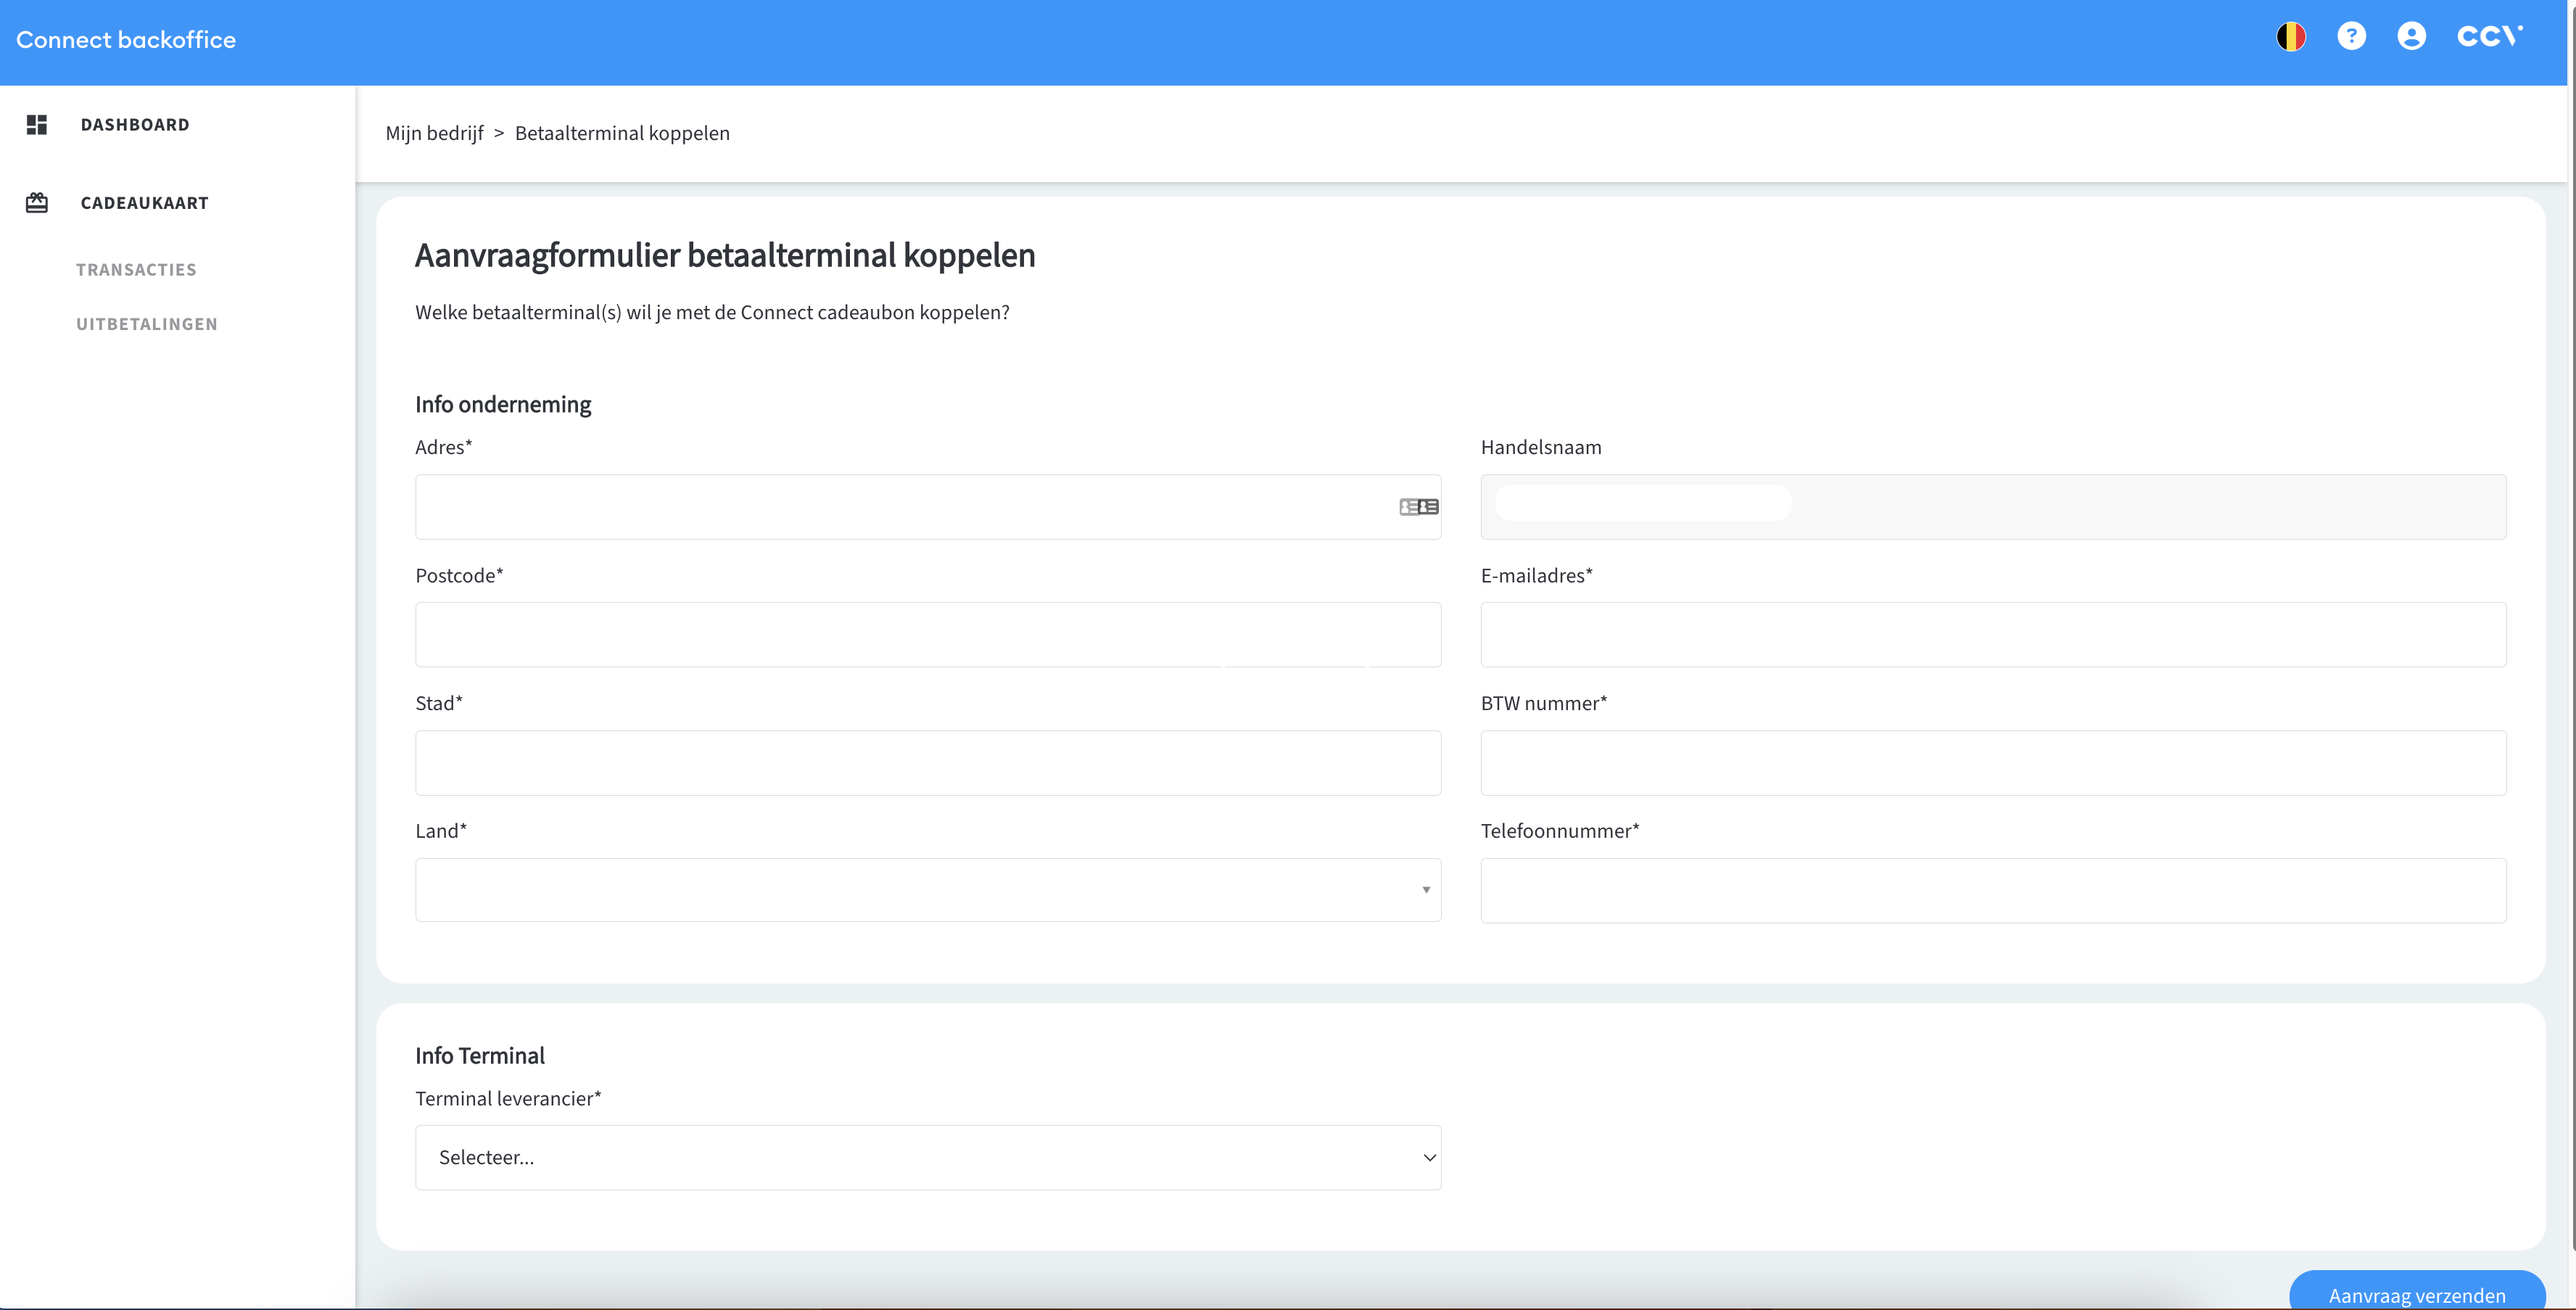Image resolution: width=2576 pixels, height=1310 pixels.
Task: Open the Terminal leverancier Selecteer dropdown
Action: coord(927,1157)
